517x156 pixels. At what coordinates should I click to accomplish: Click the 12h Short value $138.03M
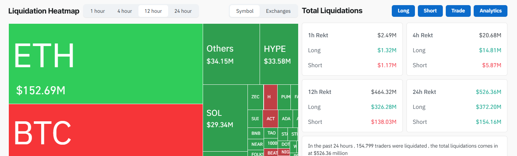point(383,122)
